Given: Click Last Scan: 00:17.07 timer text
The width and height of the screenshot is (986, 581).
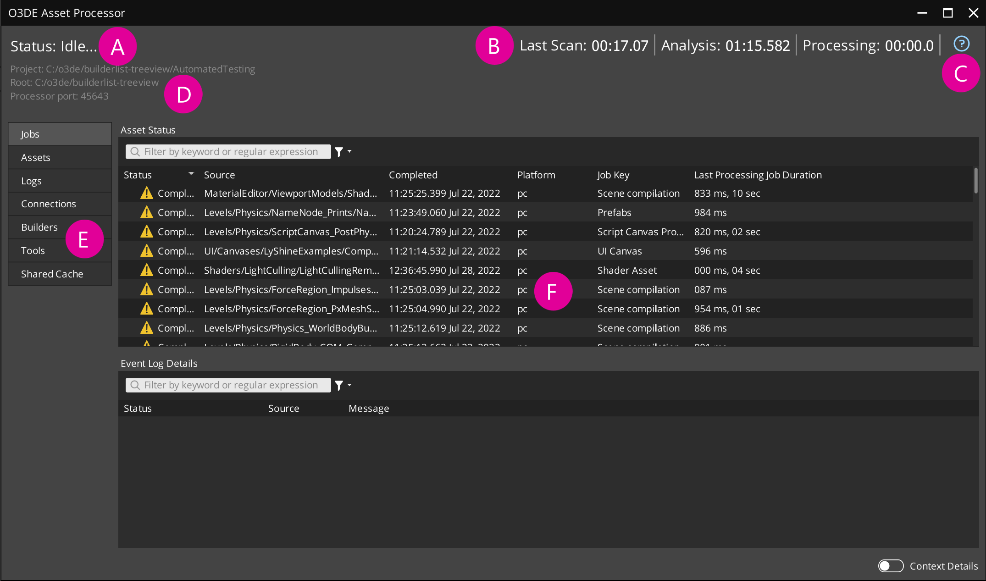Looking at the screenshot, I should (x=584, y=45).
